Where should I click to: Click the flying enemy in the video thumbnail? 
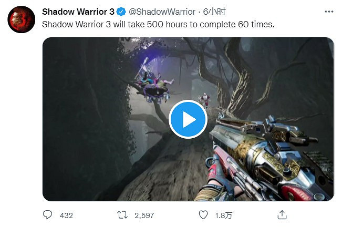click(153, 84)
